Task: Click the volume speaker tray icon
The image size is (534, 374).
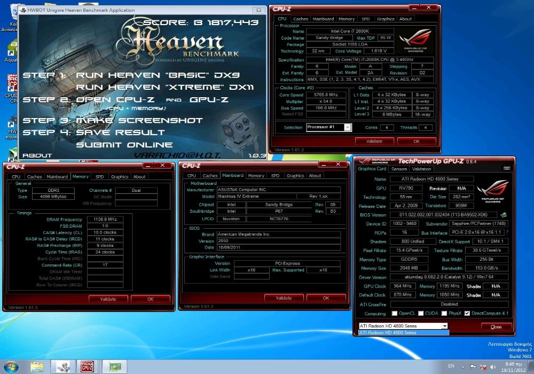Action: (492, 367)
